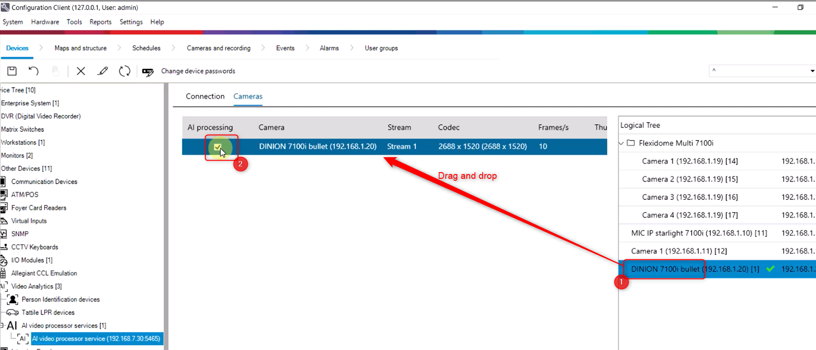The width and height of the screenshot is (816, 350).
Task: Select Camera 2 (192.168.1.19) [15]
Action: tap(690, 179)
